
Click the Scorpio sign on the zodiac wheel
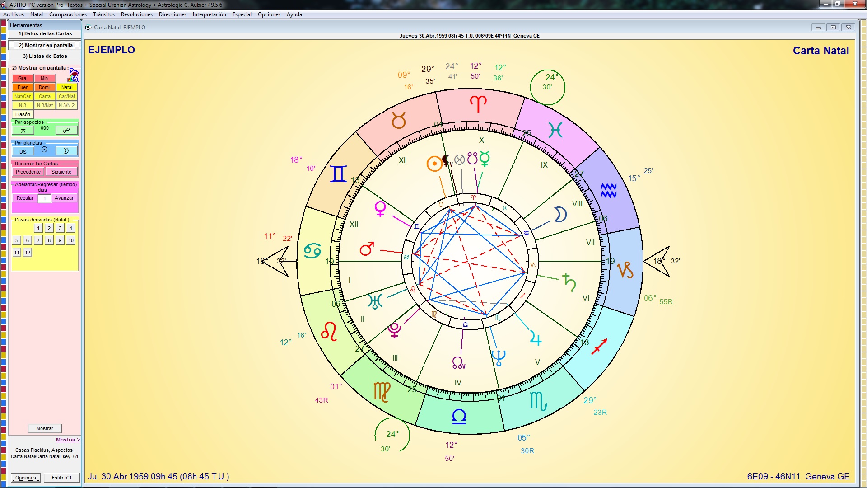click(x=538, y=401)
